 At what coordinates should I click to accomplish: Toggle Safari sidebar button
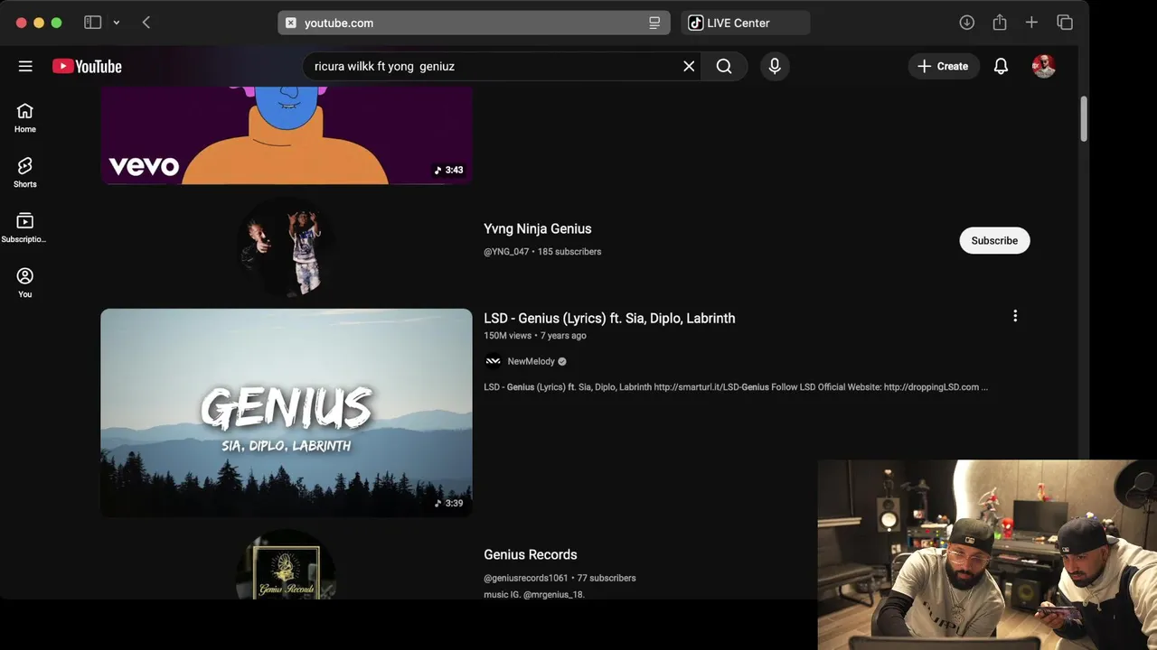click(x=92, y=23)
